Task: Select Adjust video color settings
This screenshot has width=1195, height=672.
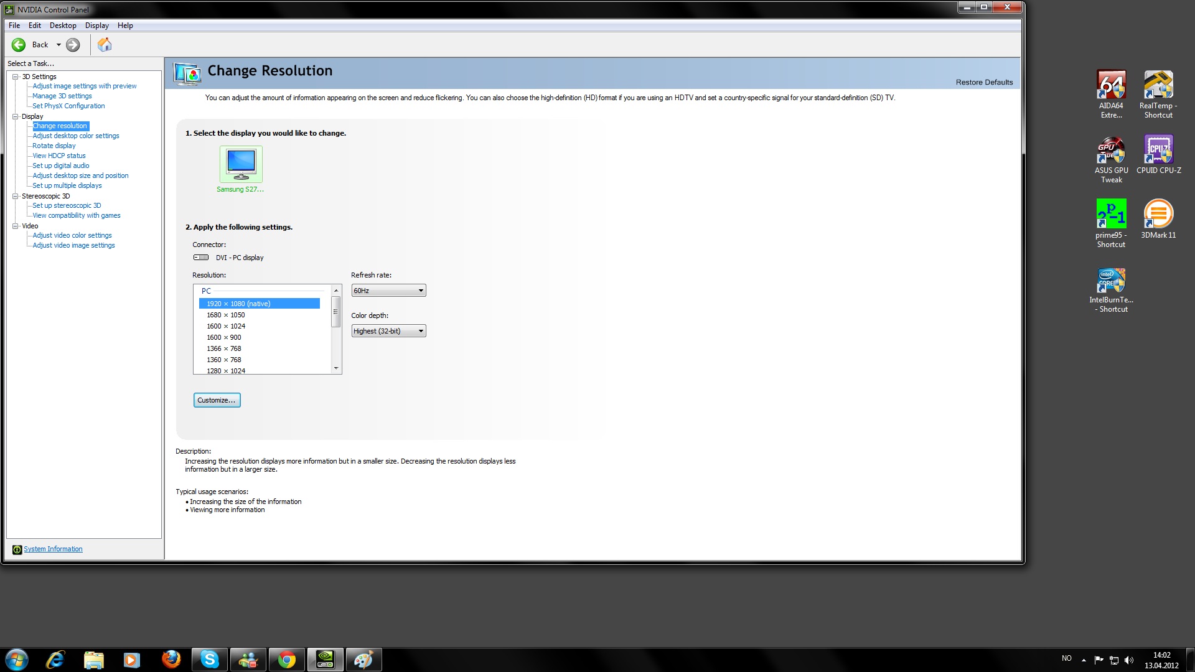Action: tap(72, 235)
